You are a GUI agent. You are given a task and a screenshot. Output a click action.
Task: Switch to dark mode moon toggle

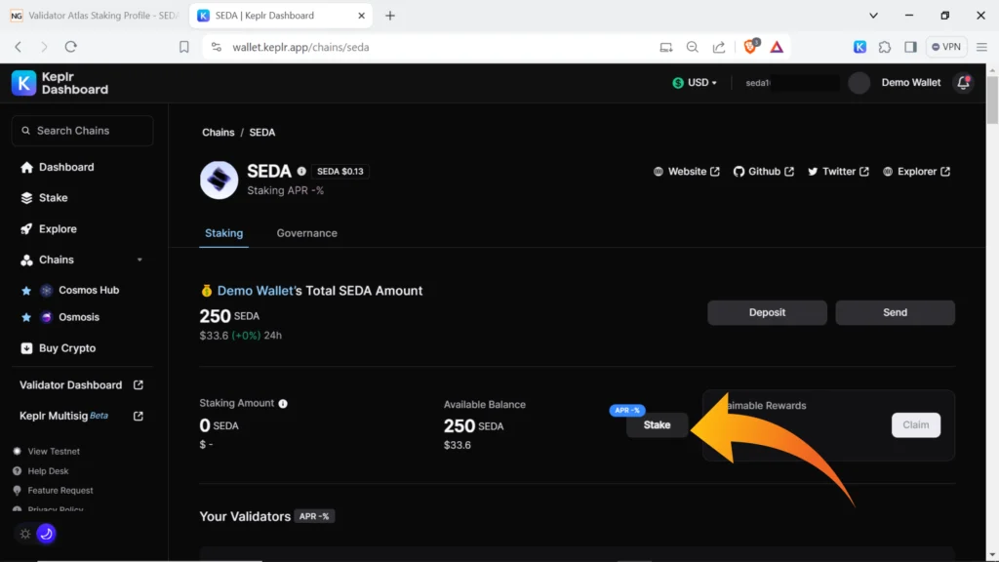(x=46, y=534)
